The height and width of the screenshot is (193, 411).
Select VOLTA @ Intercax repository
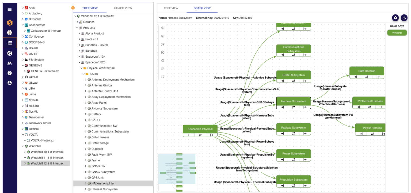pyautogui.click(x=42, y=140)
